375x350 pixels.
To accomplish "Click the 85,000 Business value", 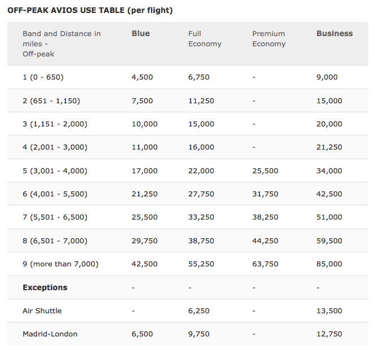I will 329,264.
